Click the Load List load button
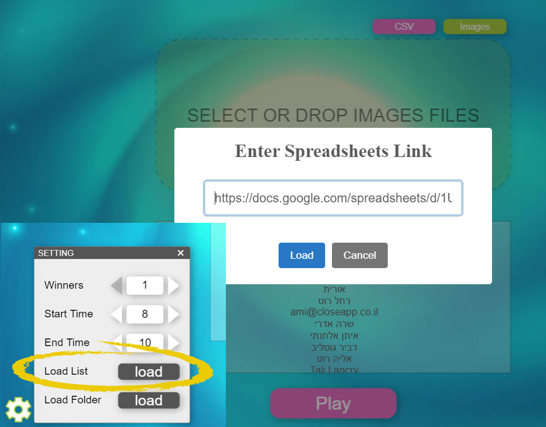The height and width of the screenshot is (427, 546). click(148, 372)
